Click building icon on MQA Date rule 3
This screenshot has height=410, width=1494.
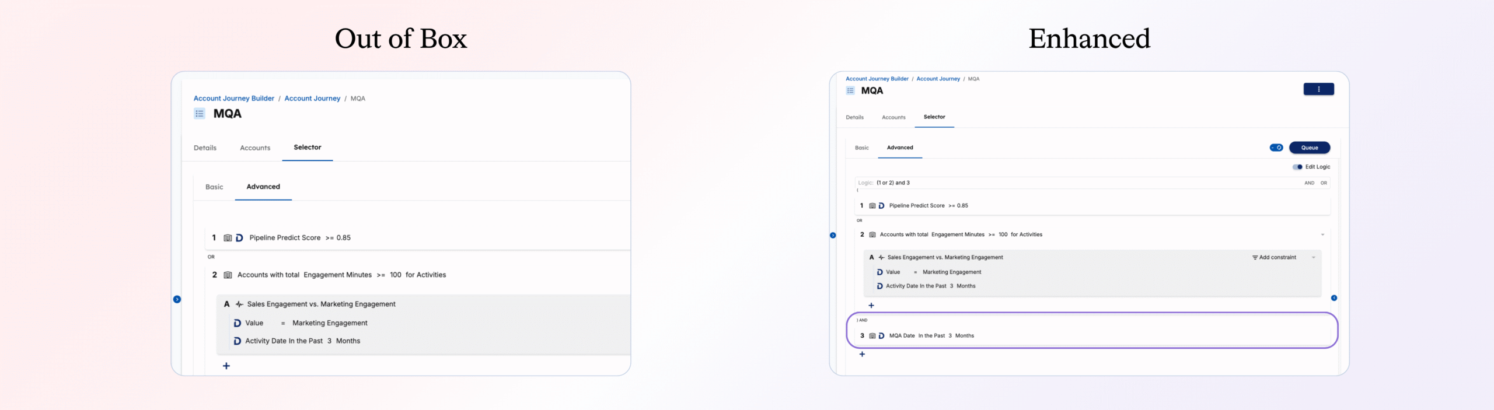(872, 336)
